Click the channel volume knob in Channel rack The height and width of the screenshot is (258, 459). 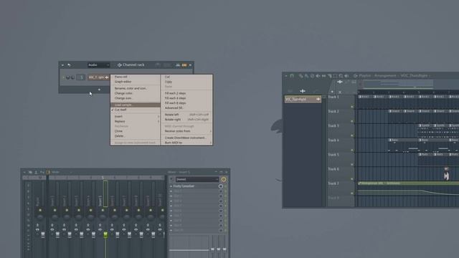tap(72, 77)
